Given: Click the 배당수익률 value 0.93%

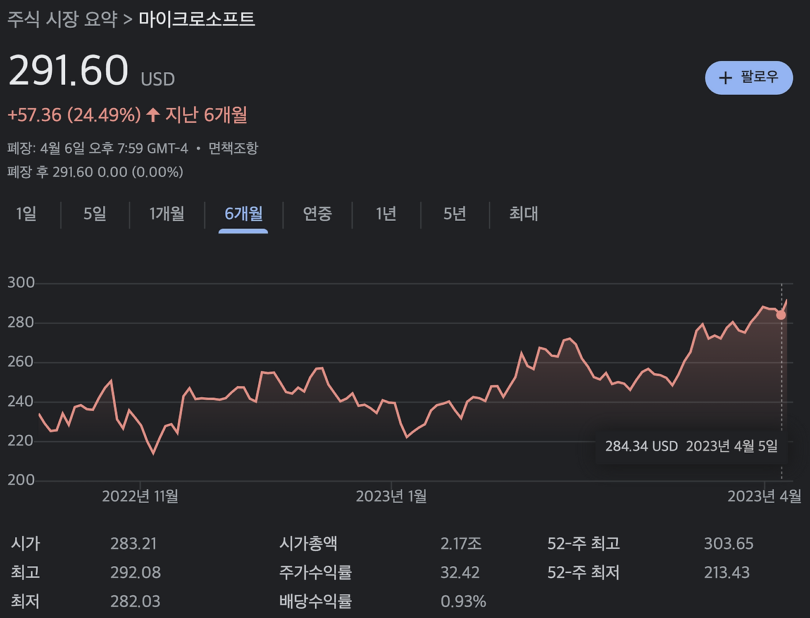Looking at the screenshot, I should [x=463, y=601].
